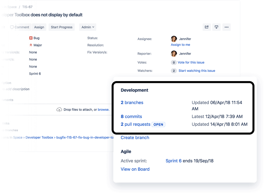Open the 2 branches link
Image resolution: width=265 pixels, height=194 pixels.
coord(132,103)
